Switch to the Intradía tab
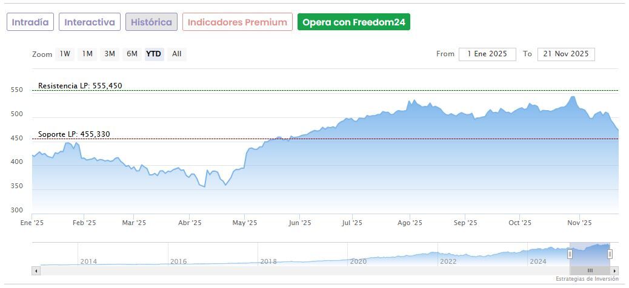629x288 pixels. [30, 22]
